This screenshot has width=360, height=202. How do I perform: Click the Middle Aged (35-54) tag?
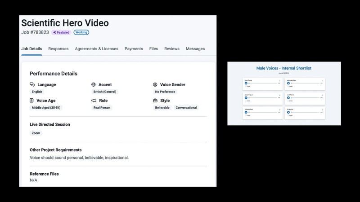[46, 108]
